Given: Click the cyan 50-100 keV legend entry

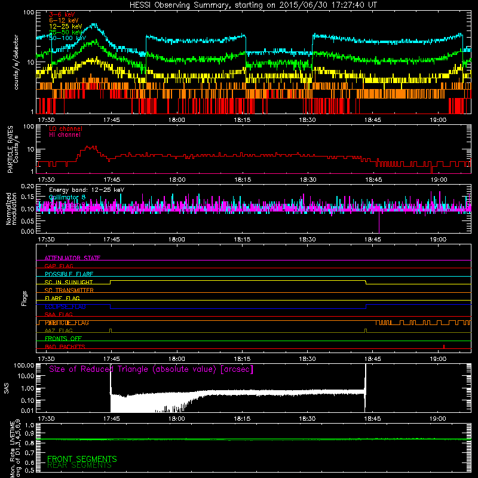Looking at the screenshot, I should click(67, 38).
